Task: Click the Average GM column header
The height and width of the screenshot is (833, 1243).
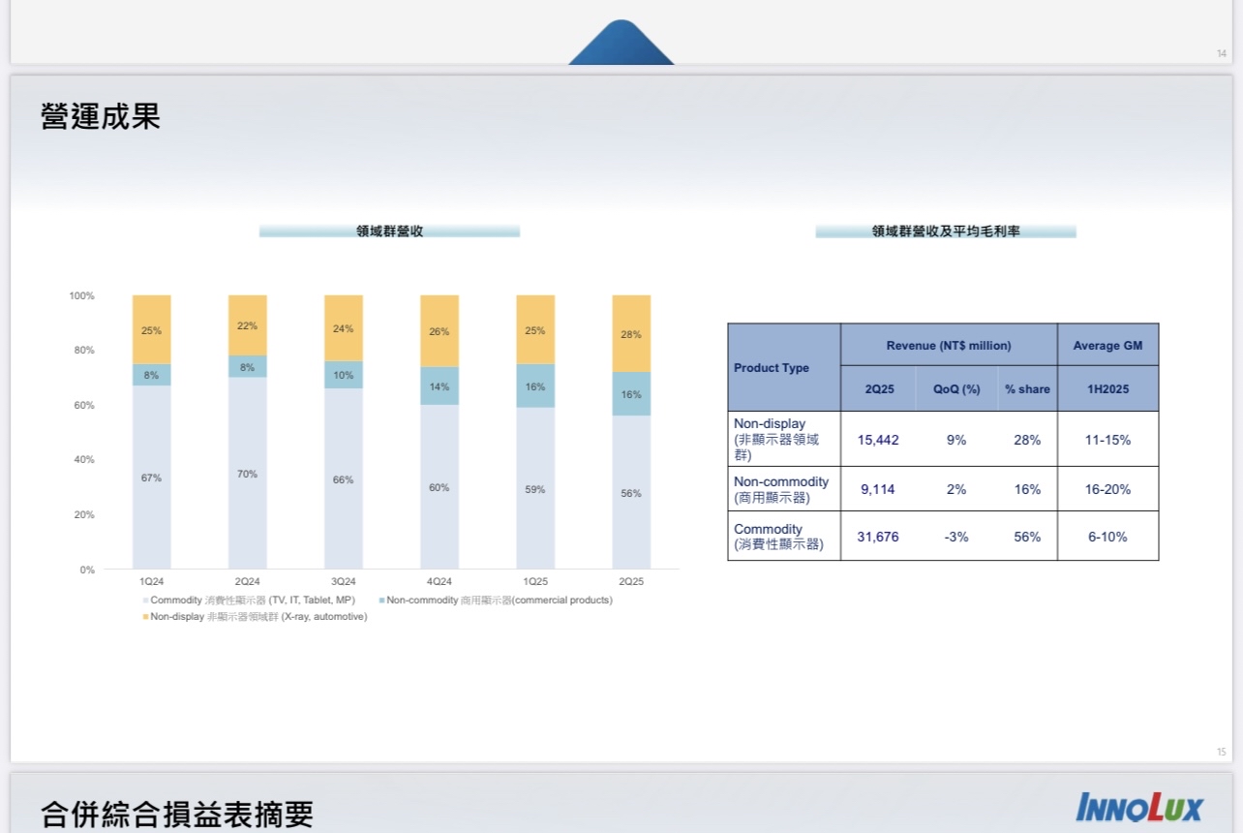Action: tap(1107, 346)
